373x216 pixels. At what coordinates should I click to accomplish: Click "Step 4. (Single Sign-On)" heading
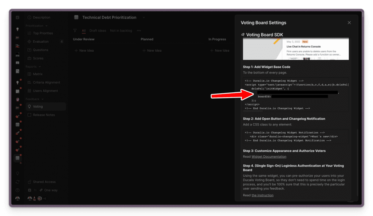tap(293, 168)
